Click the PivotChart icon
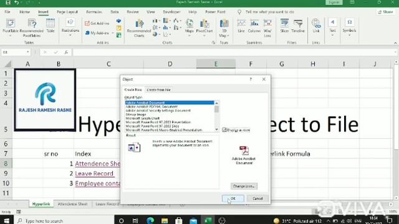Image resolution: width=399 pixels, height=224 pixels. [x=204, y=27]
